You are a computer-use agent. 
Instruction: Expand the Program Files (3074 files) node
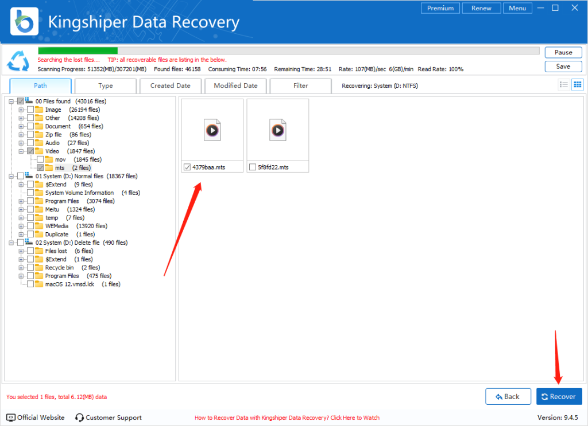click(21, 201)
